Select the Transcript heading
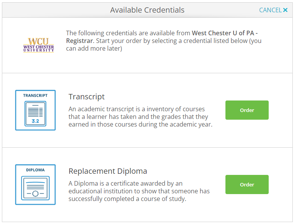This screenshot has height=224, width=297. [x=86, y=97]
